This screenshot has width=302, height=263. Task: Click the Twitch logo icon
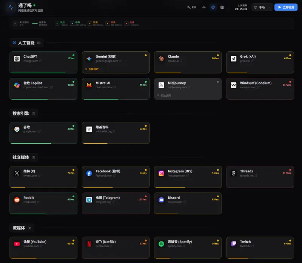tap(234, 244)
